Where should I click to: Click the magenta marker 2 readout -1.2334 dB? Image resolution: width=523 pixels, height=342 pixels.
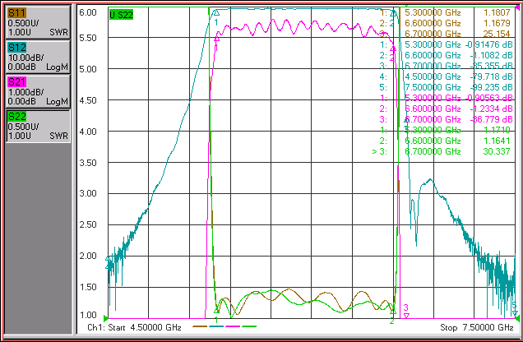click(x=491, y=109)
